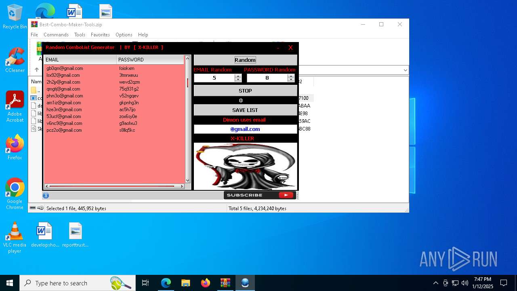This screenshot has width=517, height=291.
Task: Click password 75q931g2 in list
Action: tap(129, 89)
